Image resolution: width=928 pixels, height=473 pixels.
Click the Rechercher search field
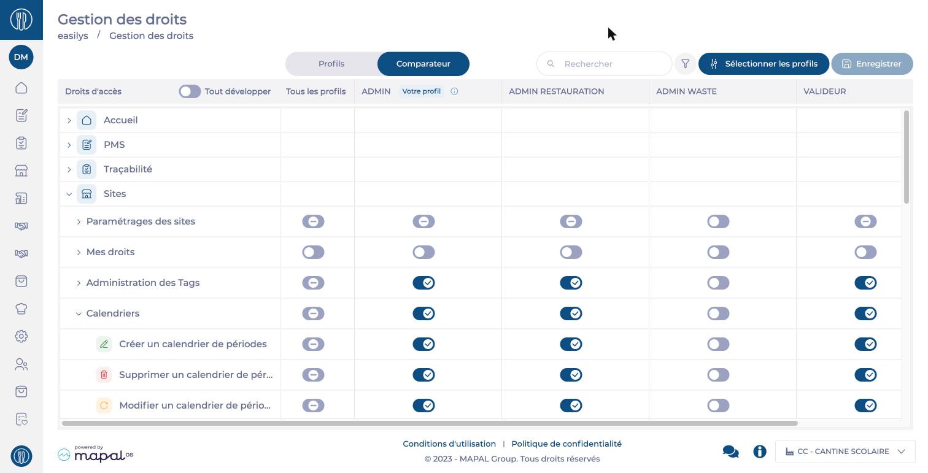point(604,64)
